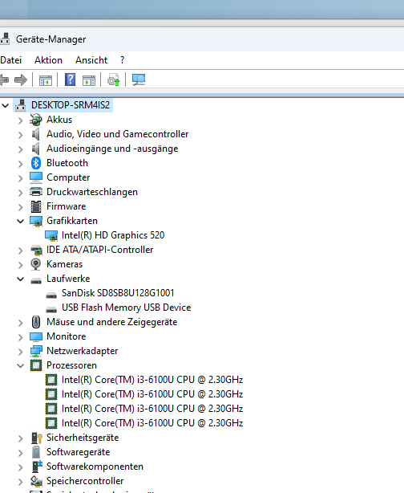The image size is (404, 493).
Task: Select the last i3-6100U processor entry
Action: pos(152,423)
